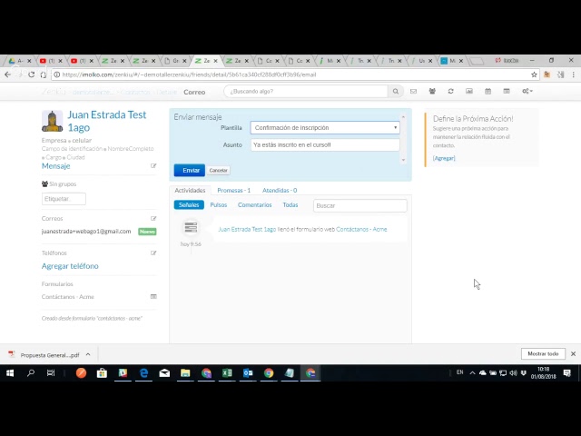Open File Explorer from taskbar
Viewport: 581px width, 436px height.
185,373
